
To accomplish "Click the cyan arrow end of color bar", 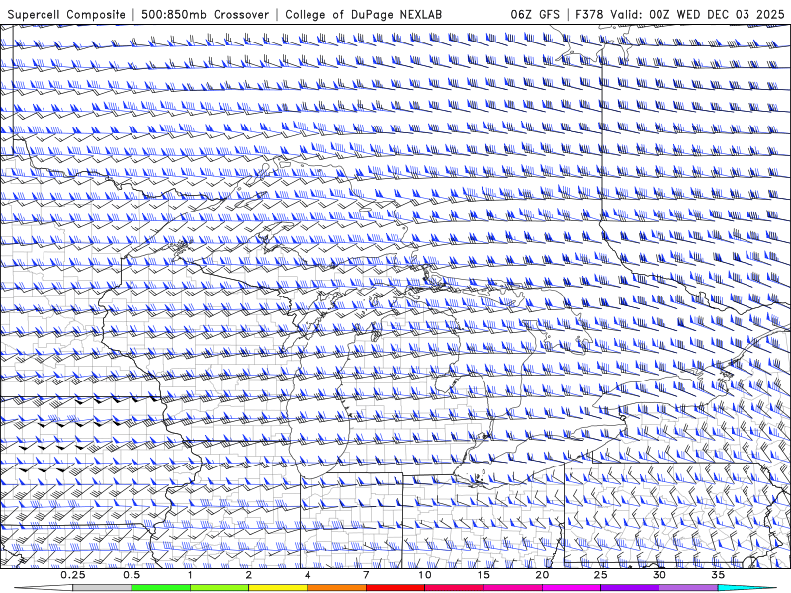I will pos(748,588).
